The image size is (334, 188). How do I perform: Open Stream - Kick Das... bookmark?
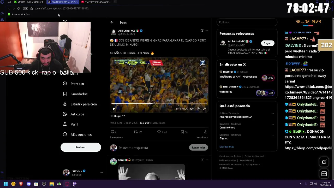[20, 14]
